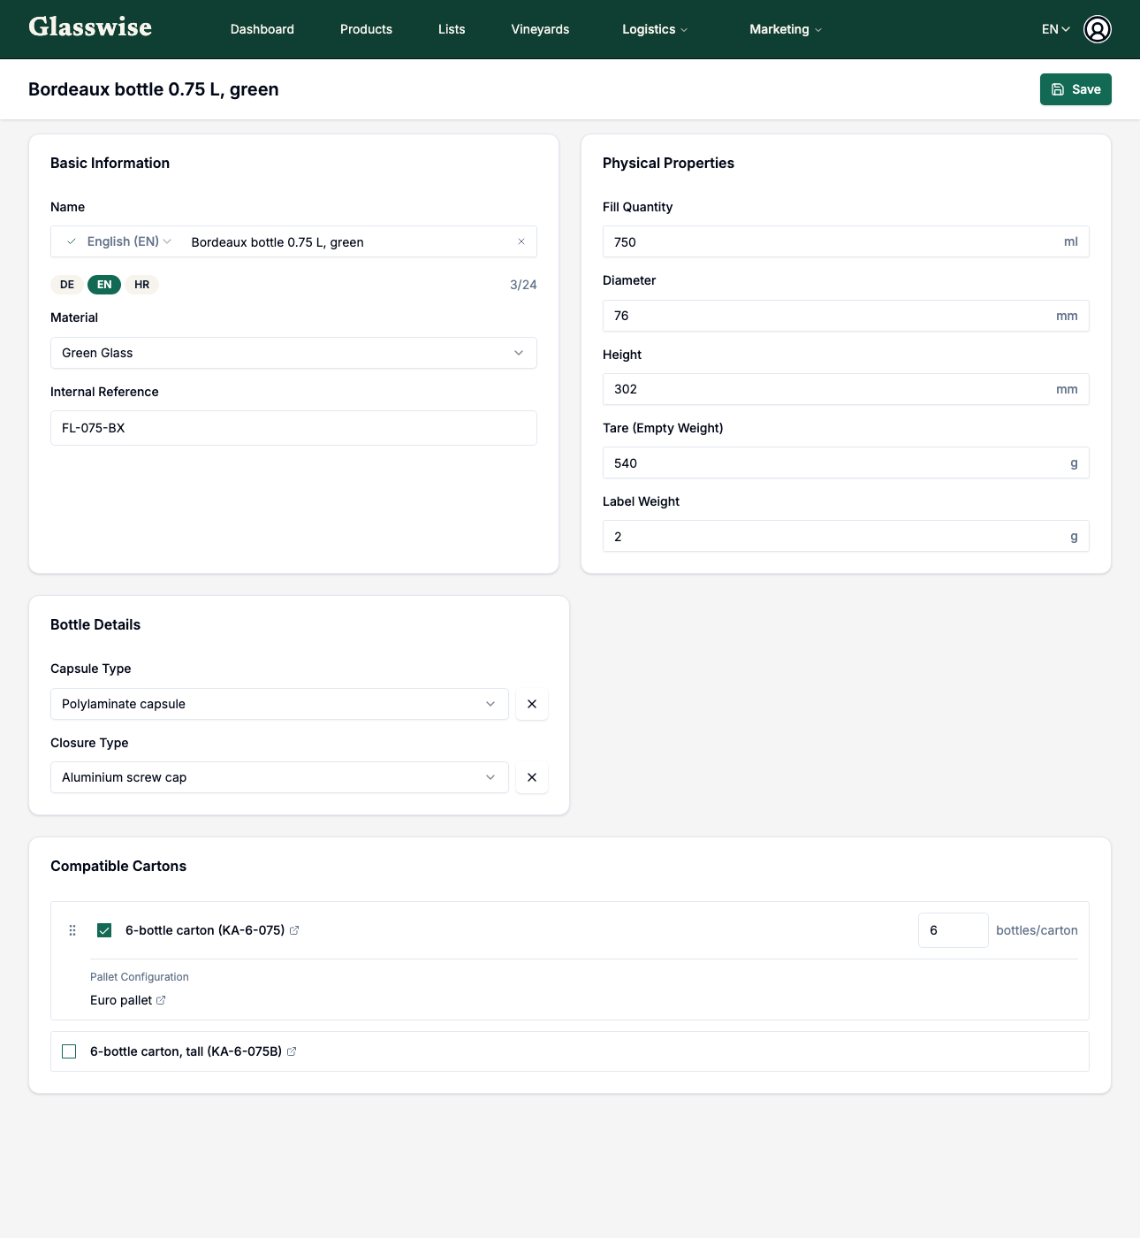The width and height of the screenshot is (1140, 1238).
Task: Open external link icon next to Euro pallet
Action: (161, 1000)
